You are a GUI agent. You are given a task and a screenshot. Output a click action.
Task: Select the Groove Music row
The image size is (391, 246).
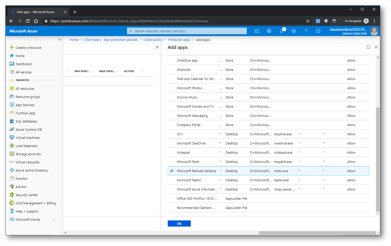(x=268, y=97)
